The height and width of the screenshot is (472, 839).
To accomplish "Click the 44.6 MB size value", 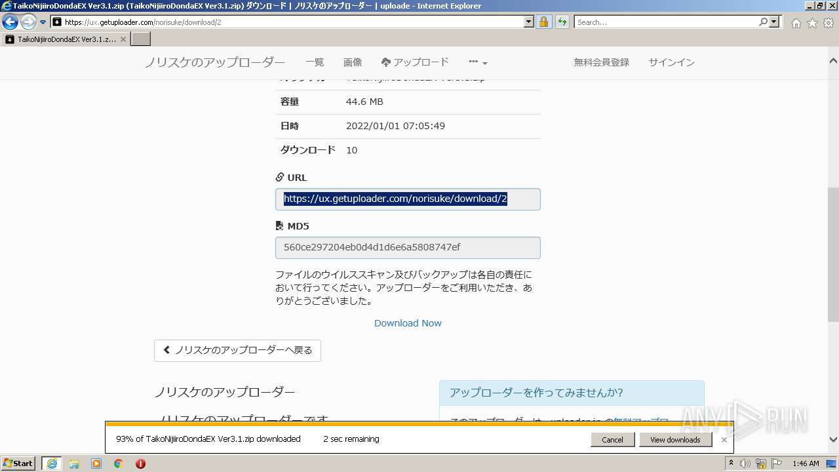I will (x=364, y=102).
